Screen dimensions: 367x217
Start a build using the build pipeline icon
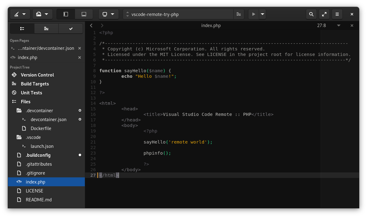[x=239, y=14]
